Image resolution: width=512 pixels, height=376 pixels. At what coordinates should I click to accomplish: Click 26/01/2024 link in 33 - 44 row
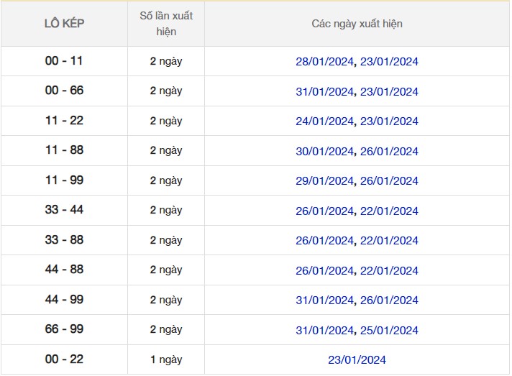(324, 211)
